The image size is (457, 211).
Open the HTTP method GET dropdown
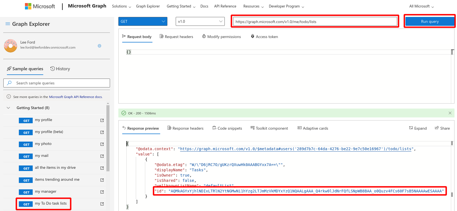tap(143, 21)
